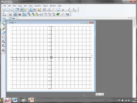Expand the top toolbar overflow options
Image resolution: width=137 pixels, height=103 pixels.
78,10
